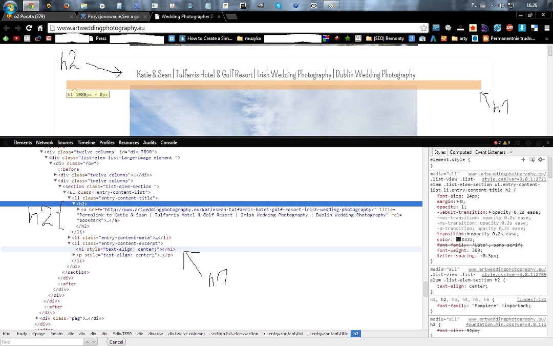Open style.css?ver=3.8.1:2769 source link
This screenshot has height=346, width=553.
pos(514,275)
